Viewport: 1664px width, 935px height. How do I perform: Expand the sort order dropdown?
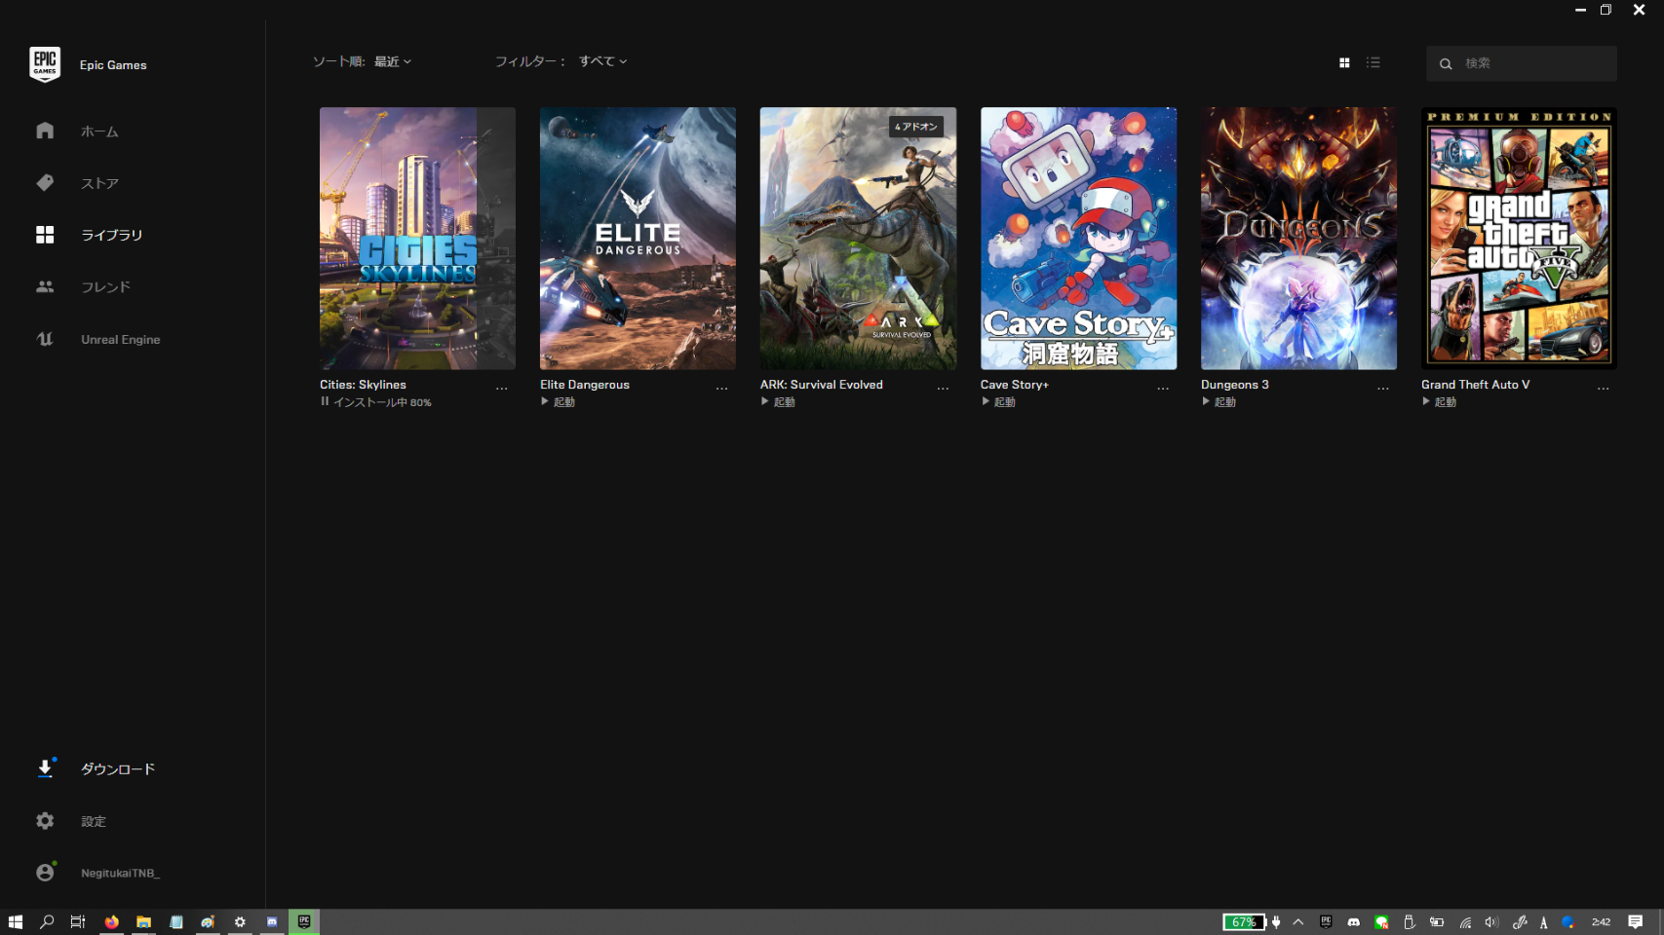point(393,61)
